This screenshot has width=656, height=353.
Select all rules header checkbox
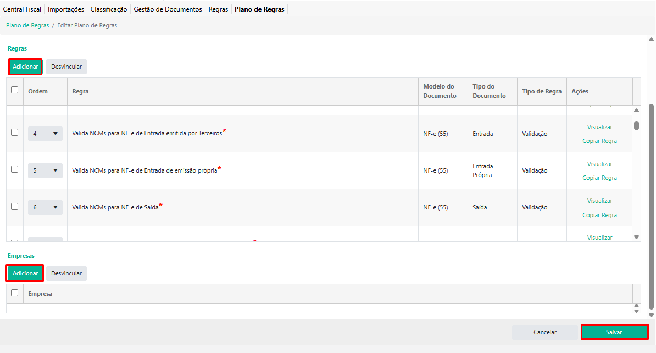click(x=15, y=90)
